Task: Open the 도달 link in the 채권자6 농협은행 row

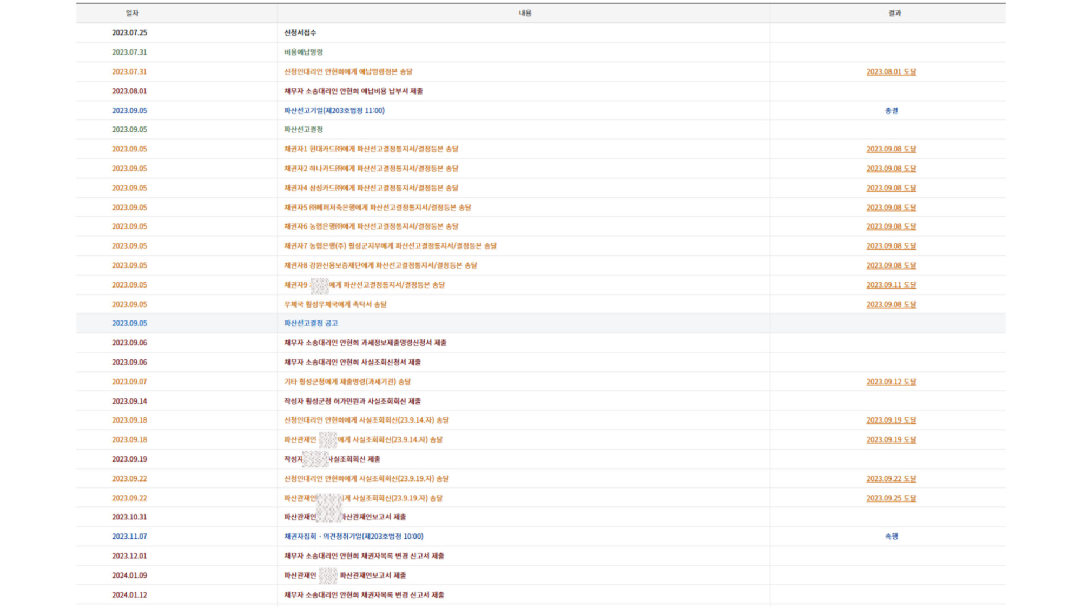Action: (891, 226)
